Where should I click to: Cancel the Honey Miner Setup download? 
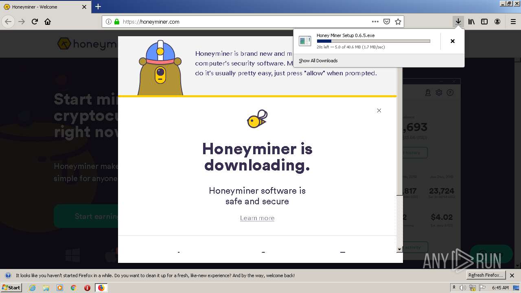pyautogui.click(x=452, y=41)
